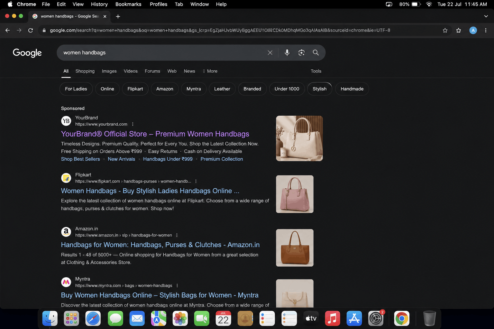
Task: Click the YourBrand YB favicon
Action: (x=66, y=121)
